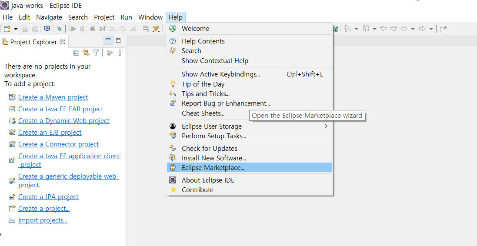The width and height of the screenshot is (477, 246).
Task: Open a Terminal via the monitor icon
Action: tap(47, 29)
